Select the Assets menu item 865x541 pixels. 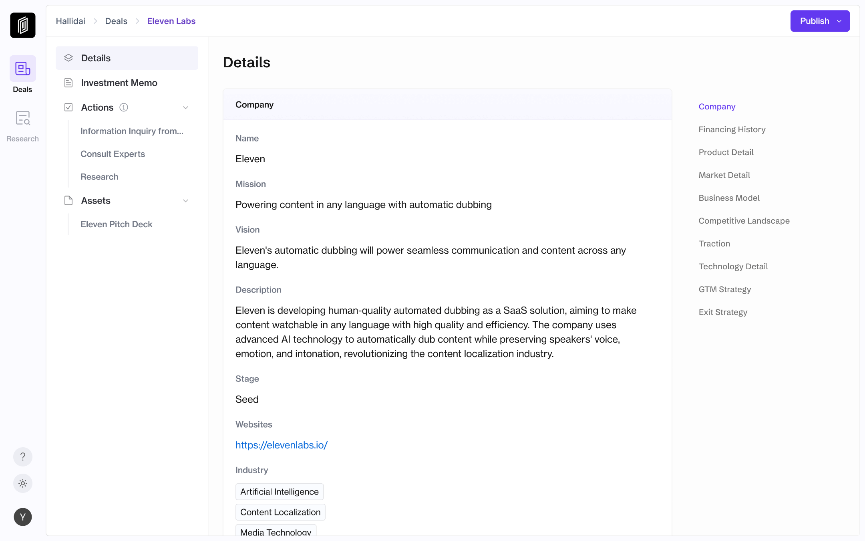96,201
